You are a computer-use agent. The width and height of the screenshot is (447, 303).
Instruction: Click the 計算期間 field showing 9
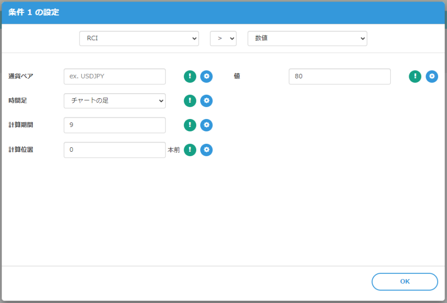(x=114, y=125)
